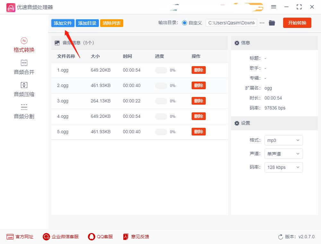Start conversion with the 开始转换 button
The height and width of the screenshot is (244, 321).
click(297, 23)
